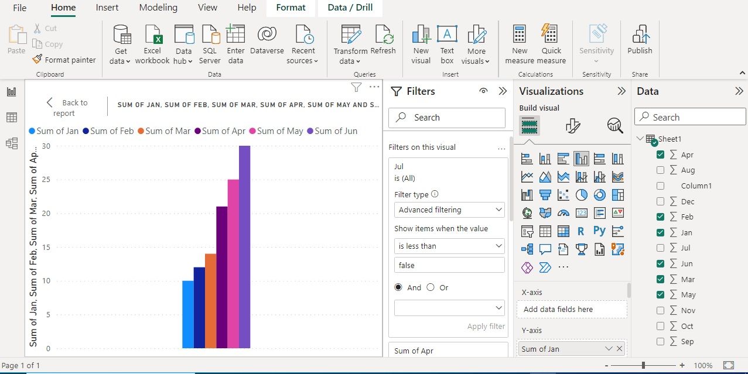This screenshot has height=374, width=748.
Task: Collapse the Data pane
Action: pyautogui.click(x=739, y=91)
